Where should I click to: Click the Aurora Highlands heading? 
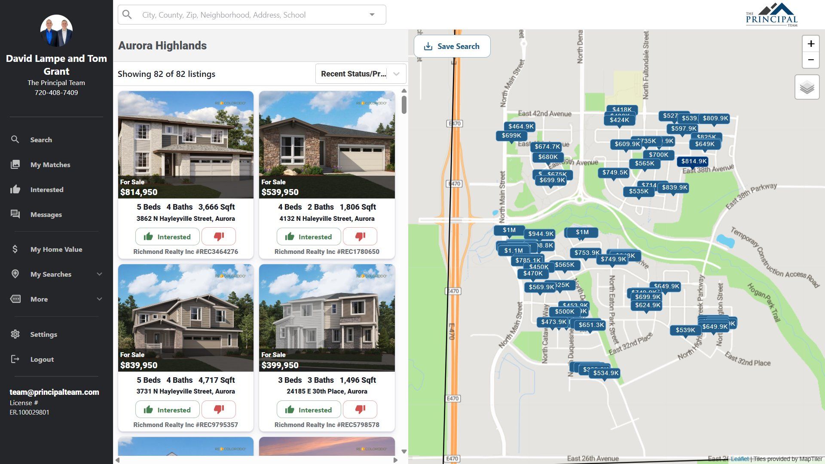[x=162, y=46]
